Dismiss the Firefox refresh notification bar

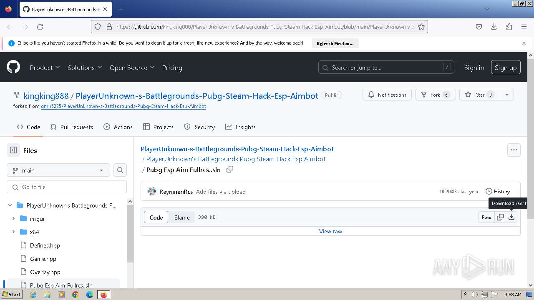tap(524, 43)
